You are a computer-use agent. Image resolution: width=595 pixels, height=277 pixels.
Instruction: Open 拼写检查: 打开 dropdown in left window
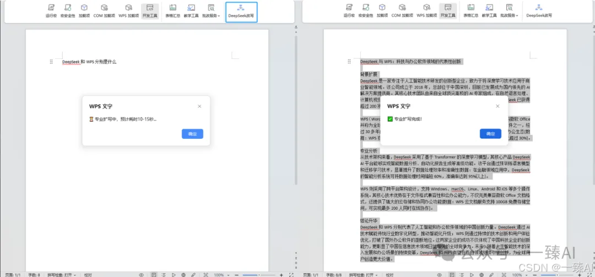pos(62,274)
